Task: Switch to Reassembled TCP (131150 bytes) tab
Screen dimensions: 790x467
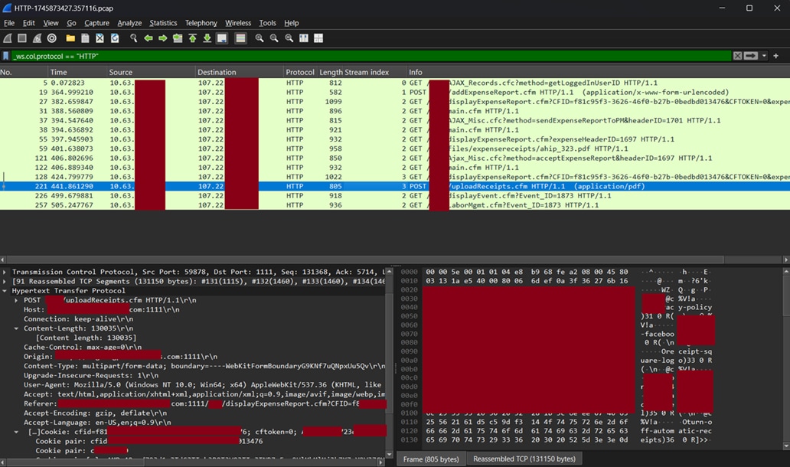Action: 524,459
